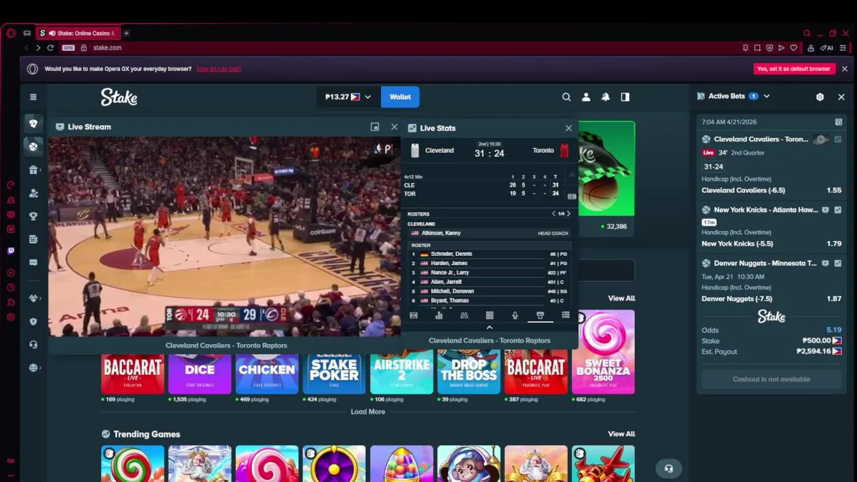Toggle Cavaliers bet live stream thumbnail
857x482 pixels.
pyautogui.click(x=822, y=139)
